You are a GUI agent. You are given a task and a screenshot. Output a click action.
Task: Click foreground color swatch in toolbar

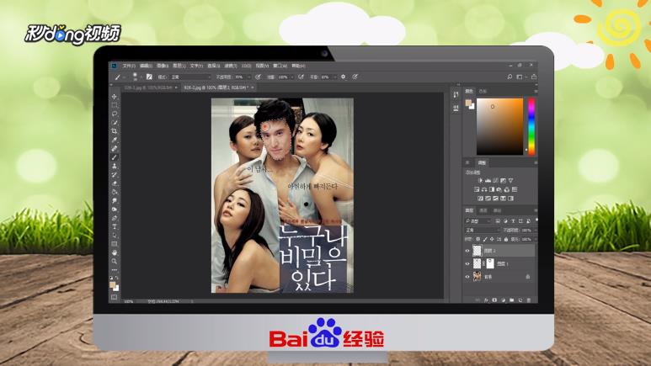click(x=112, y=284)
